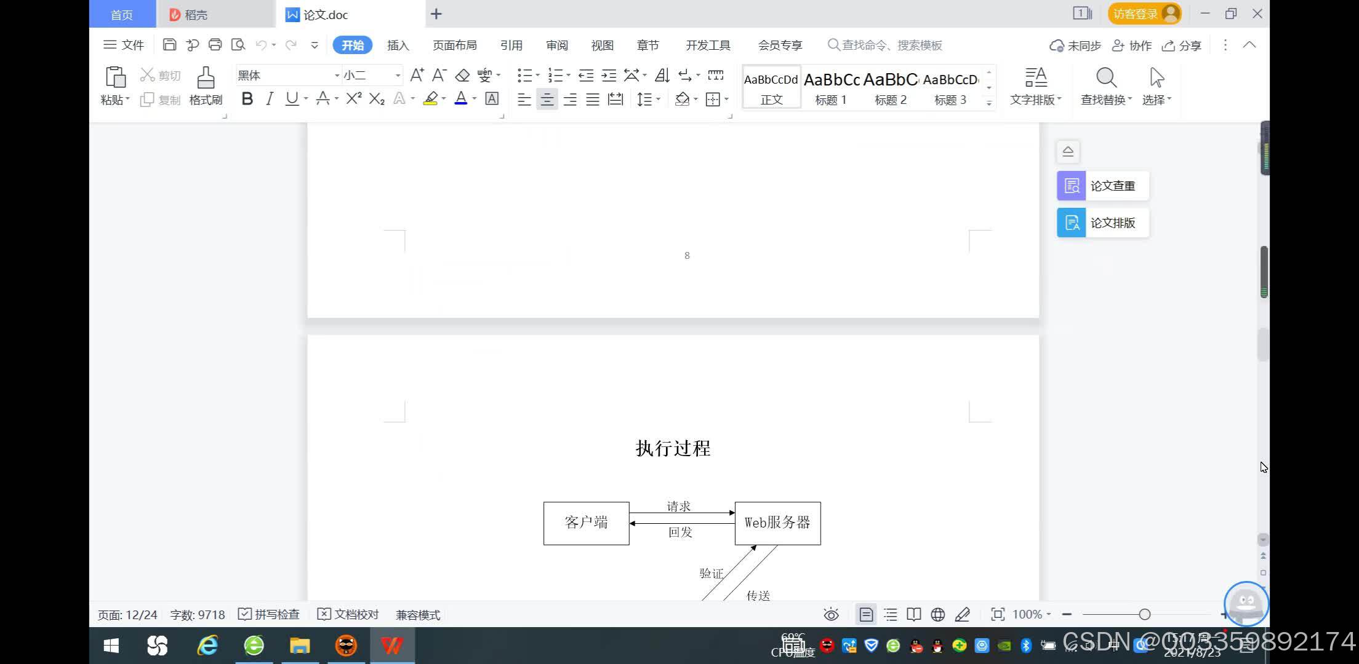This screenshot has height=664, width=1359.
Task: Expand bullet list dropdown arrow
Action: 537,75
